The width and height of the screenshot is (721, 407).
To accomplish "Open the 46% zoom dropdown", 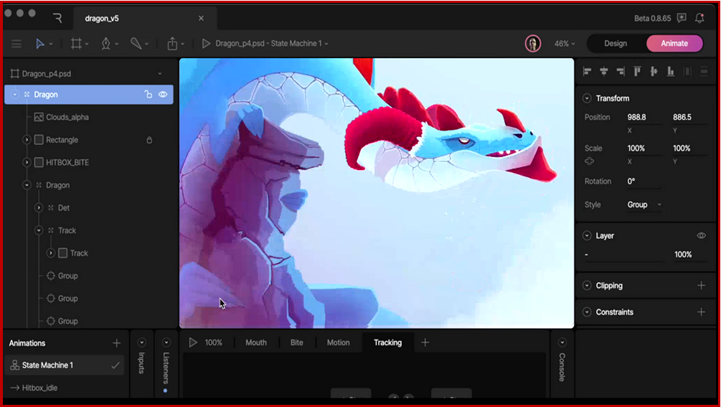I will pyautogui.click(x=565, y=44).
